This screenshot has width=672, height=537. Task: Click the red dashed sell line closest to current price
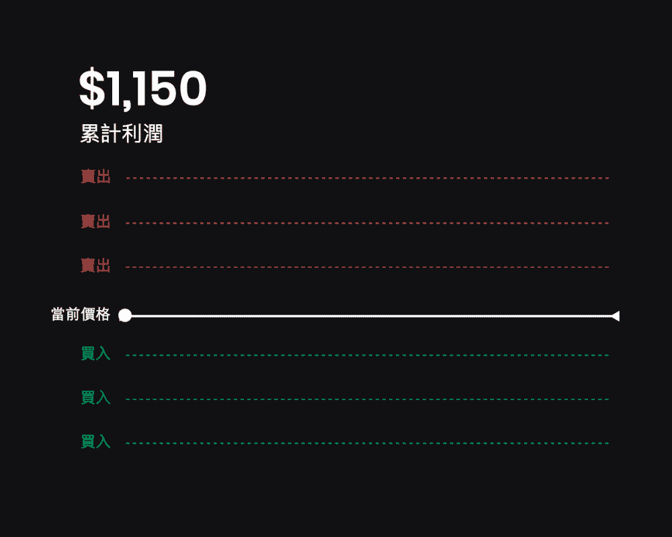tap(368, 267)
